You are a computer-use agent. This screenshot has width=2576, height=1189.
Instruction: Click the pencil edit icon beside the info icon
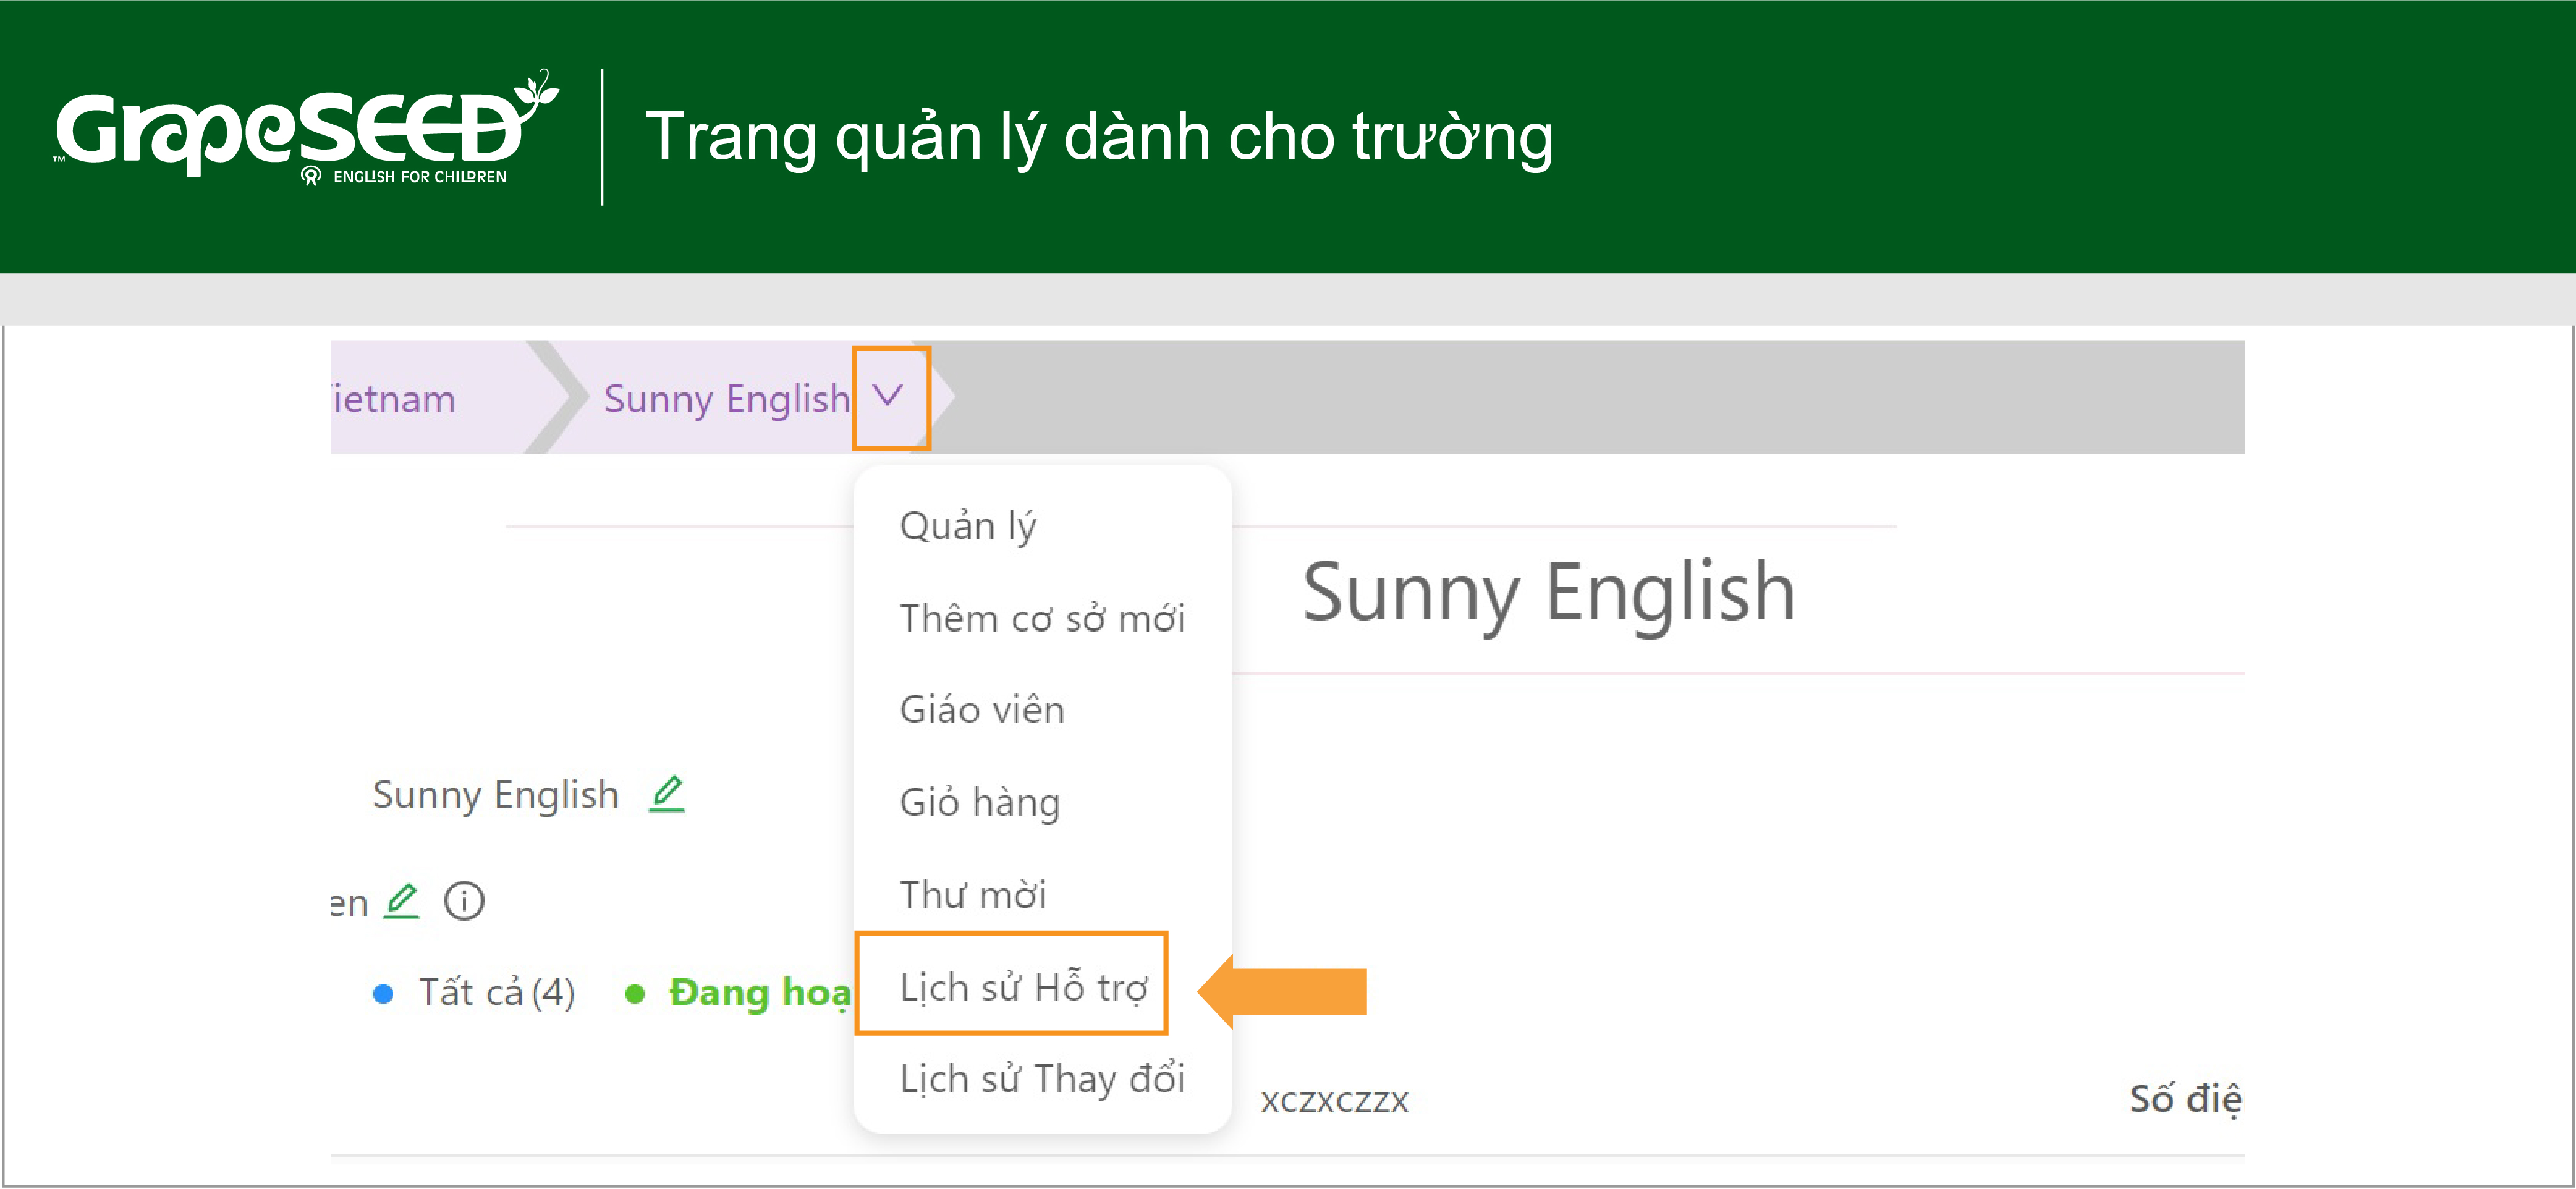coord(402,901)
